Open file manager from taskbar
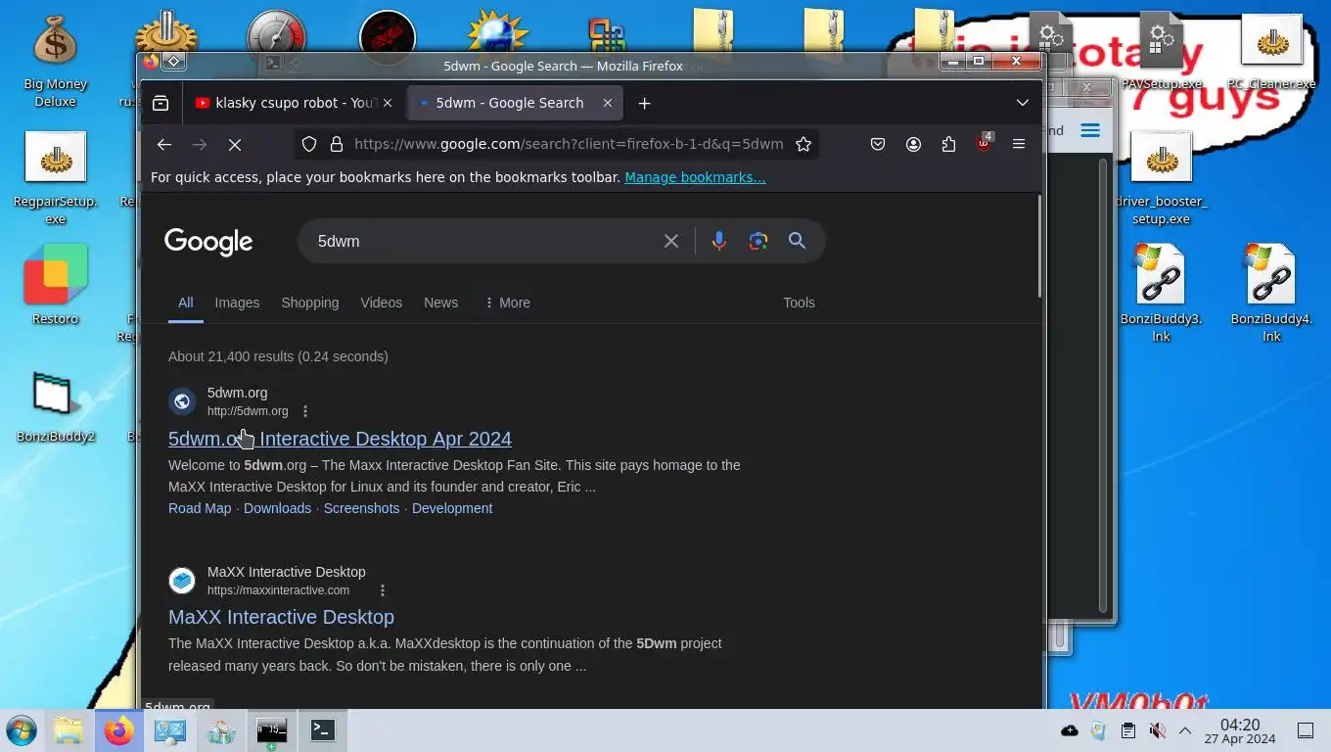1331x752 pixels. pos(68,730)
